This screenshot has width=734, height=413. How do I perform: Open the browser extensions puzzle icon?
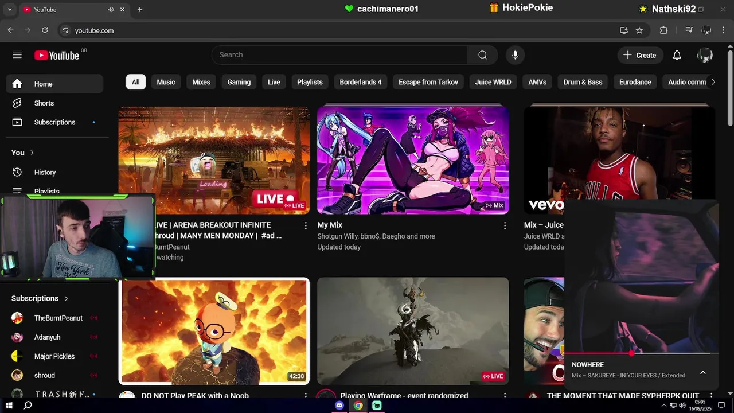[x=663, y=30]
